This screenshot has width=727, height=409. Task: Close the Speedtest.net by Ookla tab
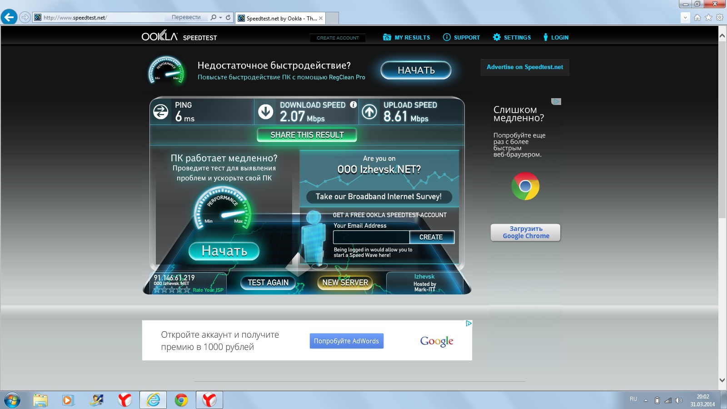point(321,18)
